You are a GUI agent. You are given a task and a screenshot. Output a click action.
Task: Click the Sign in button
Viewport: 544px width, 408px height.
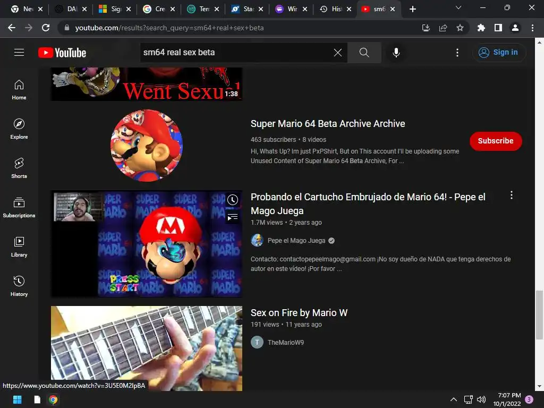(498, 53)
